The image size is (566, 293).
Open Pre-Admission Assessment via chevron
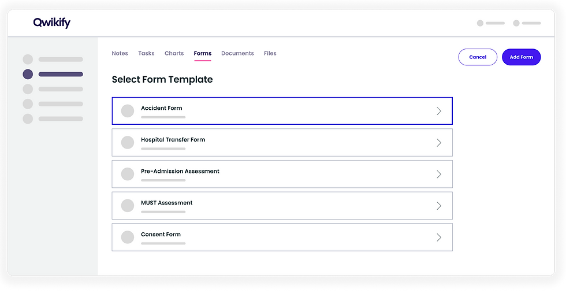(x=439, y=174)
